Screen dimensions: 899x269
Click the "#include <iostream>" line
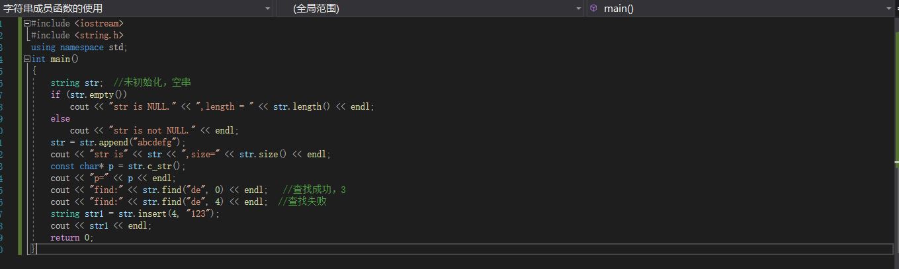coord(77,23)
